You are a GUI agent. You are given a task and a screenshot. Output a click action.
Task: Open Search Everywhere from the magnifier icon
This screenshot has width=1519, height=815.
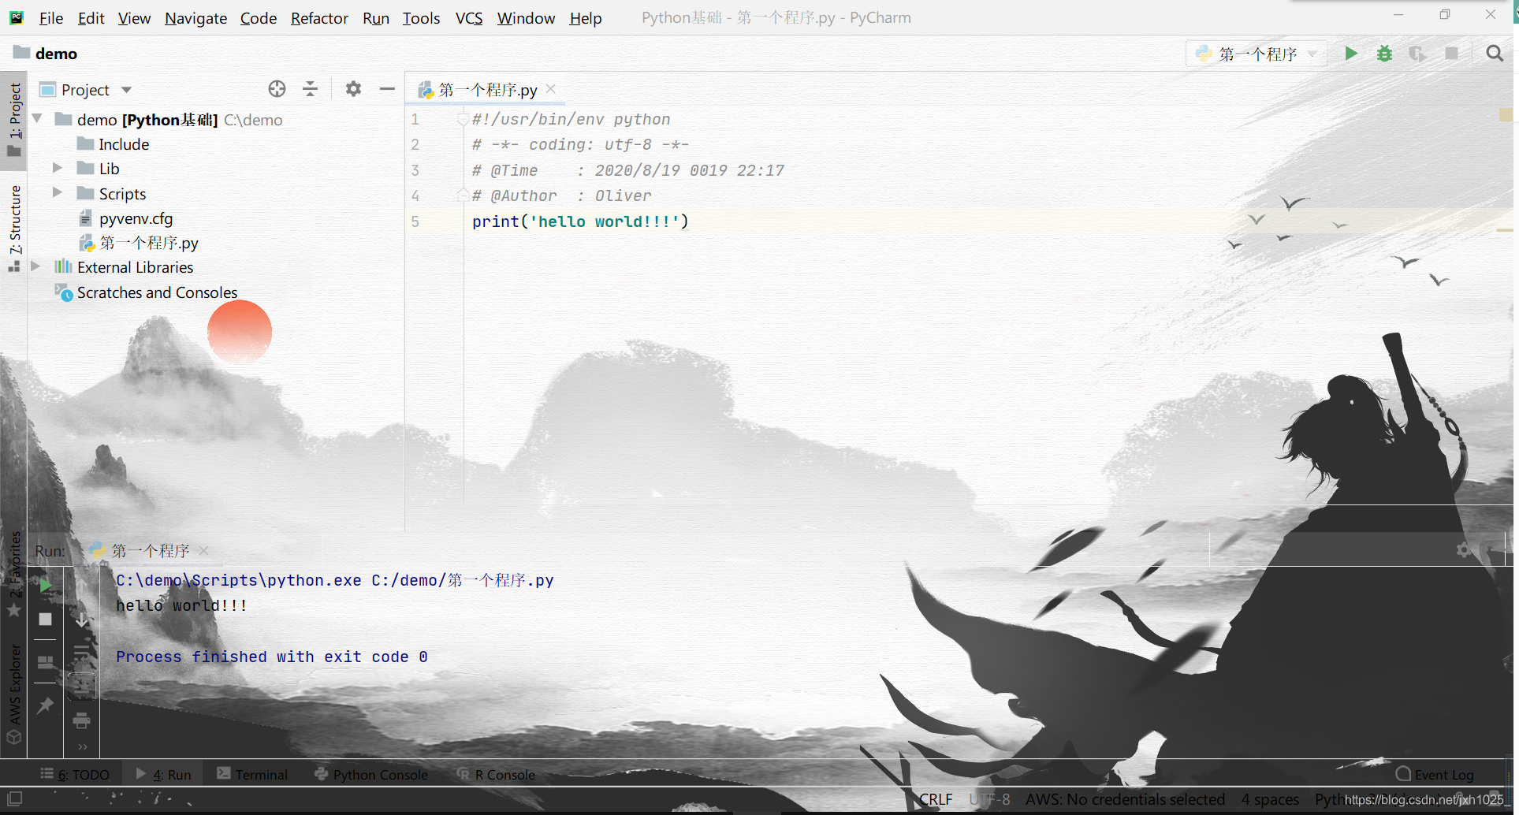pos(1494,54)
